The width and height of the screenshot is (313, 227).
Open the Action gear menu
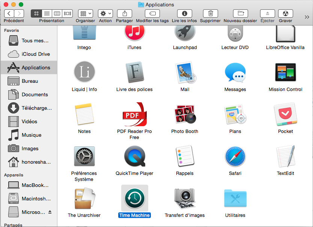click(105, 13)
